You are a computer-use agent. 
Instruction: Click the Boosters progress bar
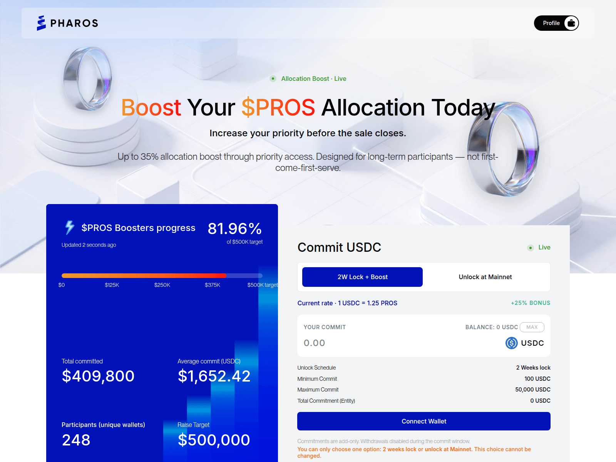click(x=162, y=276)
